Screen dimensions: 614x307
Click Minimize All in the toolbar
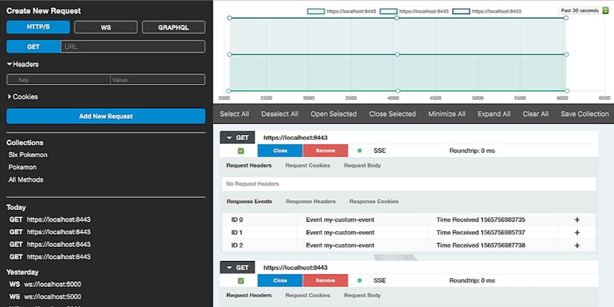pyautogui.click(x=447, y=114)
